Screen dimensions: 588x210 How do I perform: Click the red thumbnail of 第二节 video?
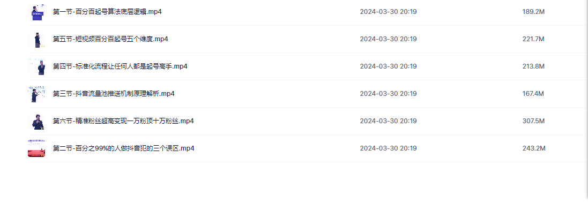37,148
